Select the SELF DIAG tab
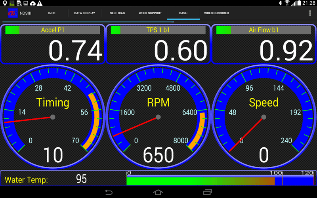Image resolution: width=317 pixels, height=198 pixels. (117, 13)
